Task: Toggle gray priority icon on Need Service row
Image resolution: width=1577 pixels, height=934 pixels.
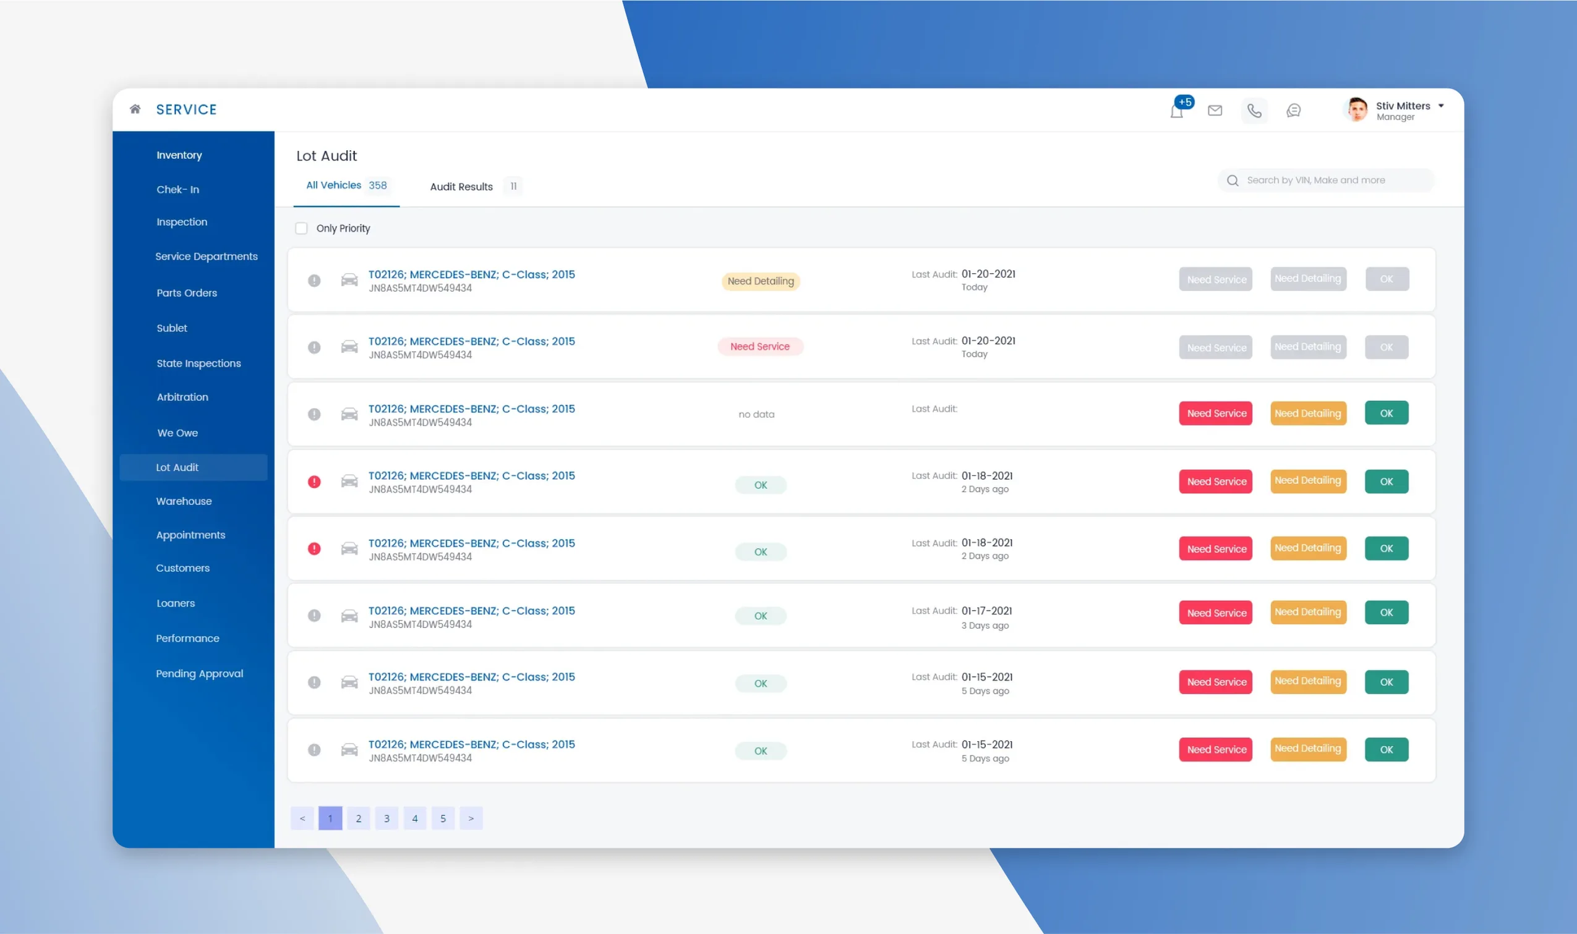Action: [314, 347]
